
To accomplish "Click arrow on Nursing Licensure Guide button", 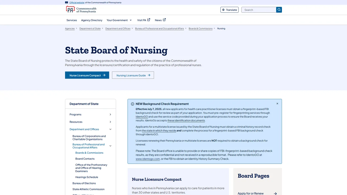I will (x=149, y=75).
